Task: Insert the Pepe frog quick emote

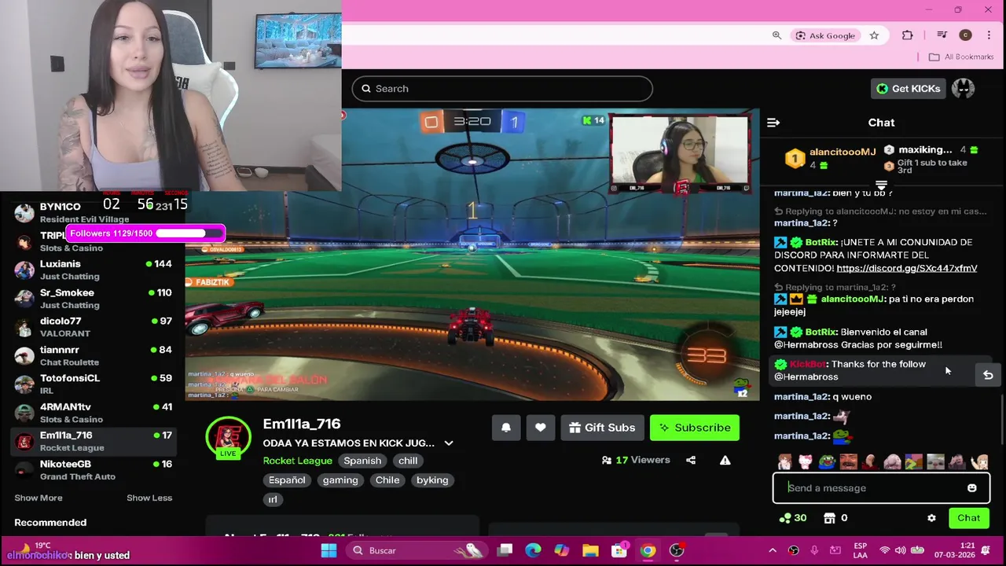Action: click(x=827, y=461)
